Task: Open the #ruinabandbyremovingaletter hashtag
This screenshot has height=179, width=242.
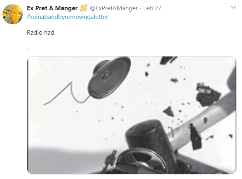Action: 68,17
